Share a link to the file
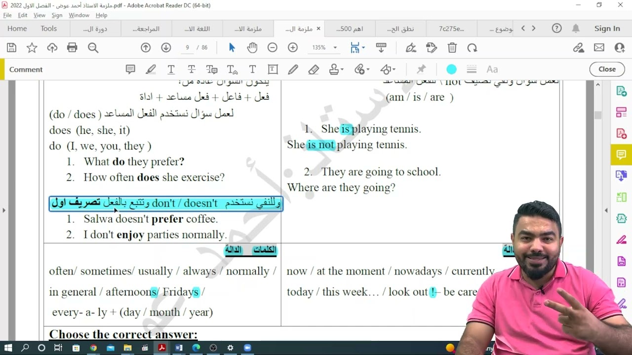 tap(579, 48)
